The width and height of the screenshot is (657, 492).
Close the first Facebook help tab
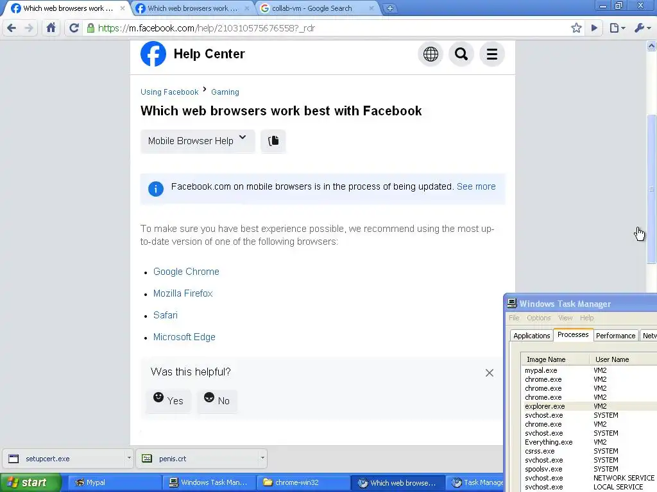[x=123, y=8]
